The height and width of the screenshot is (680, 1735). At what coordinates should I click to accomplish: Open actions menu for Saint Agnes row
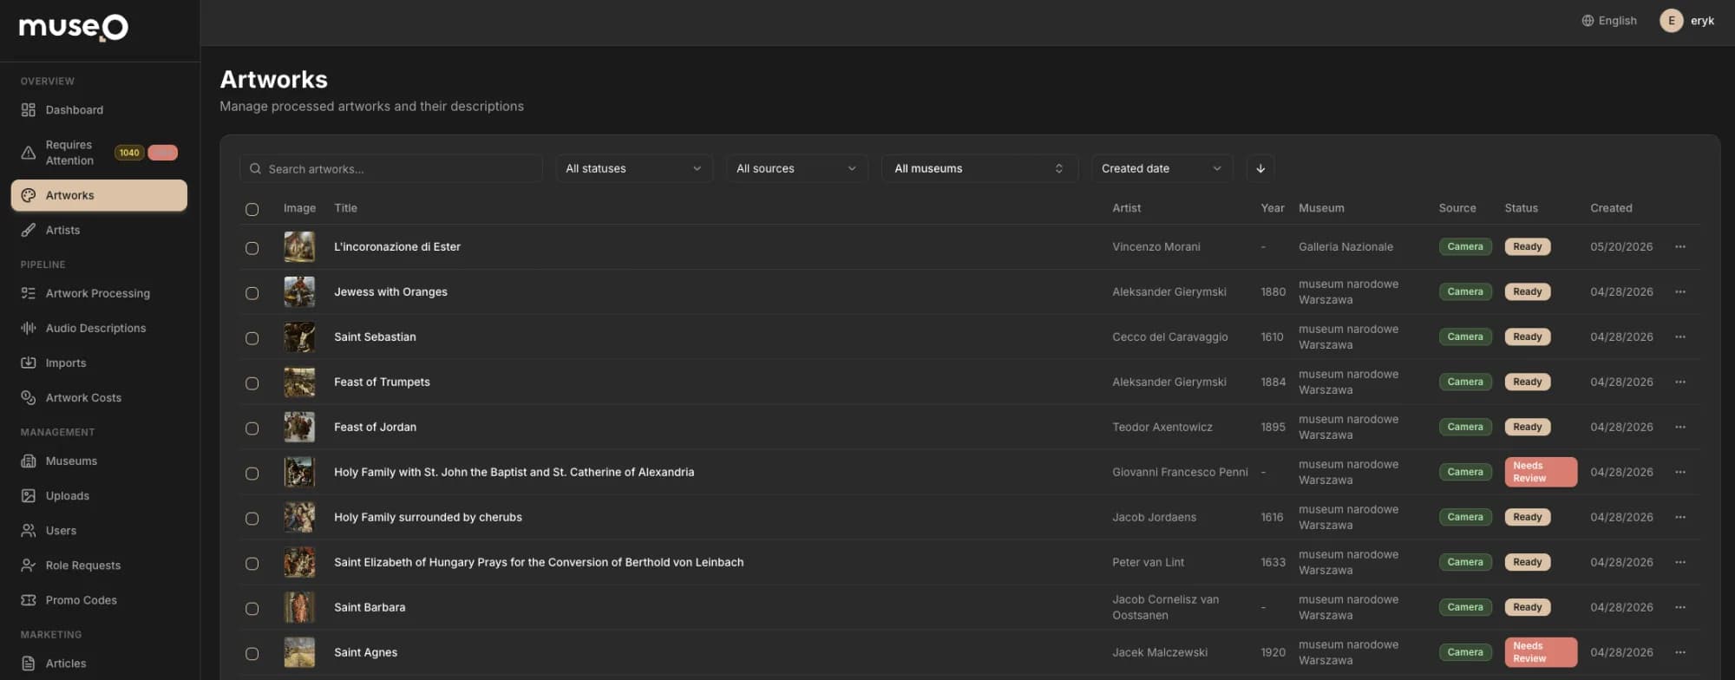1680,653
